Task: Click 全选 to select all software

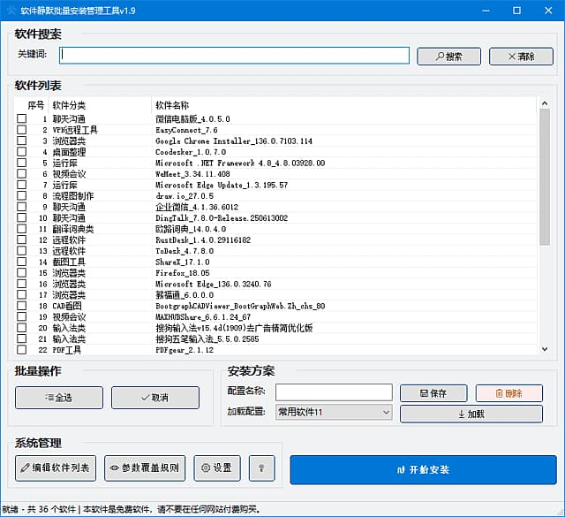Action: tap(58, 398)
